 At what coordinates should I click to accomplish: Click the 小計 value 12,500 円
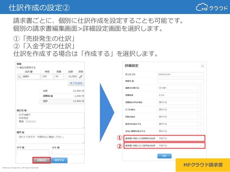pyautogui.click(x=79, y=91)
